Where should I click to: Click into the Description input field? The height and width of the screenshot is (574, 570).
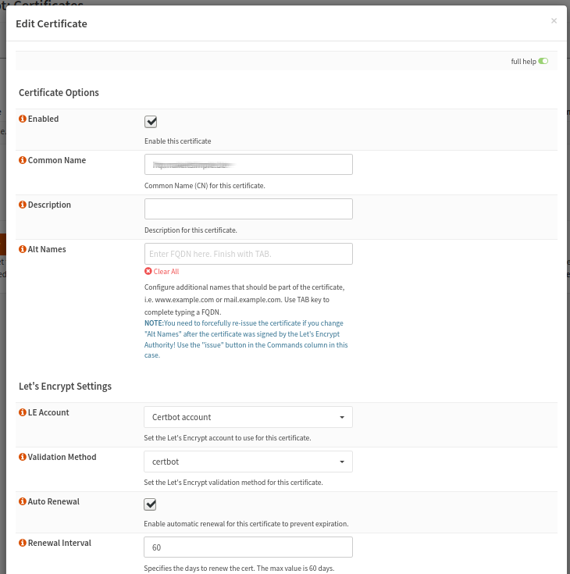click(248, 209)
